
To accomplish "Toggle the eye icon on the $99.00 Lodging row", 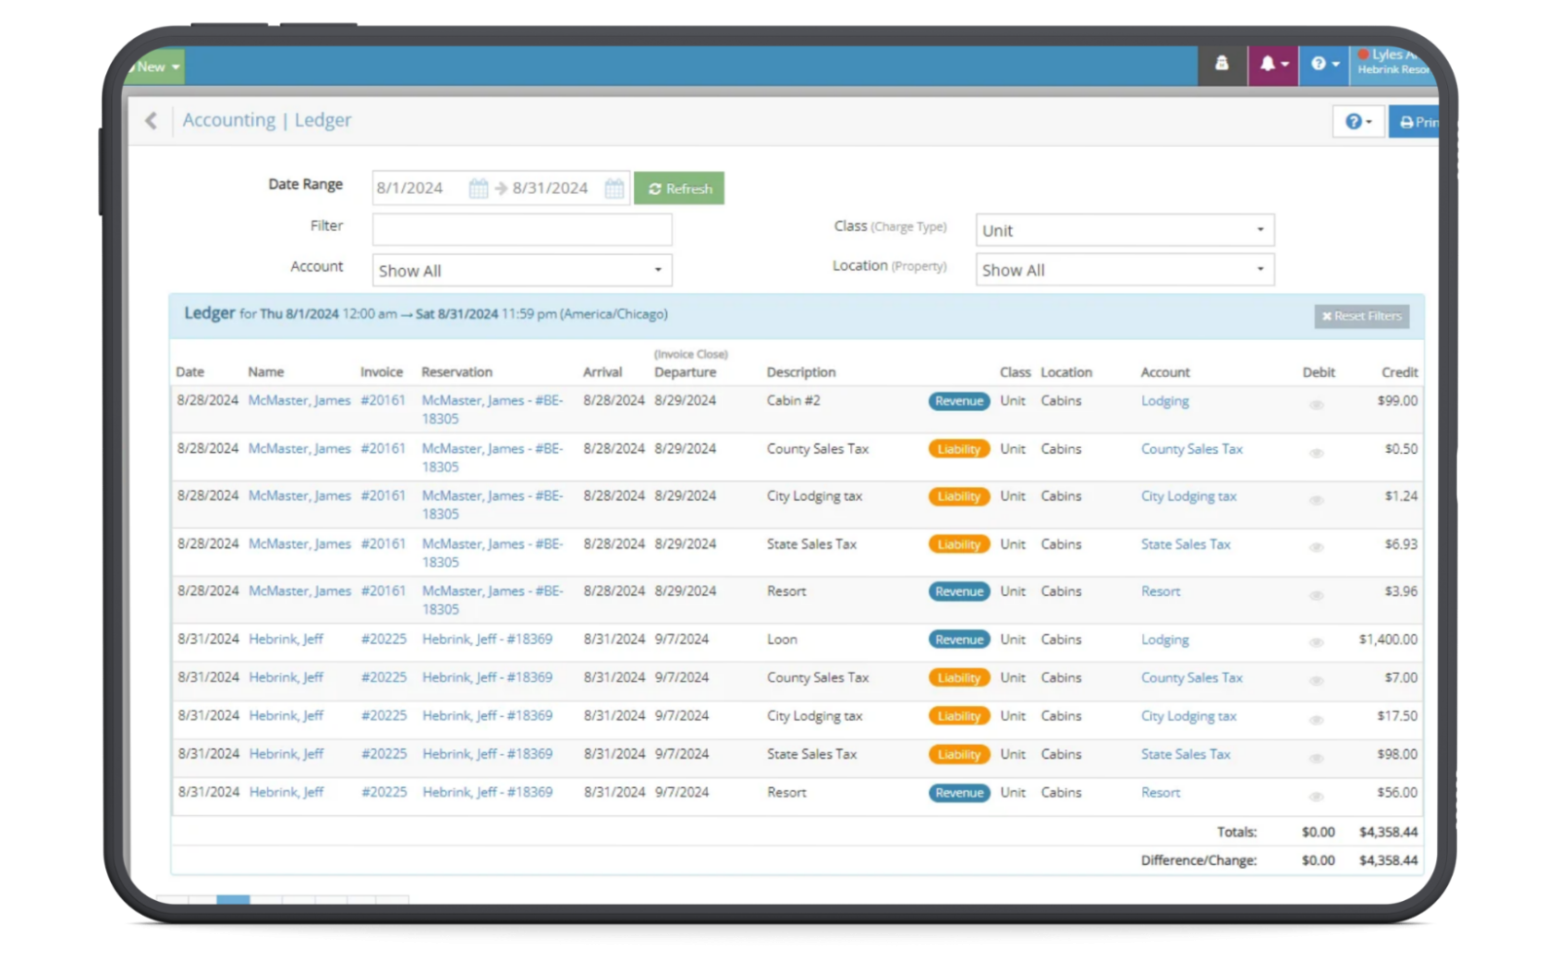I will [x=1317, y=405].
